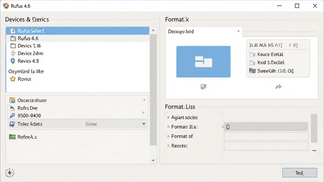Click the left panel scrollbar thumb

point(153,90)
